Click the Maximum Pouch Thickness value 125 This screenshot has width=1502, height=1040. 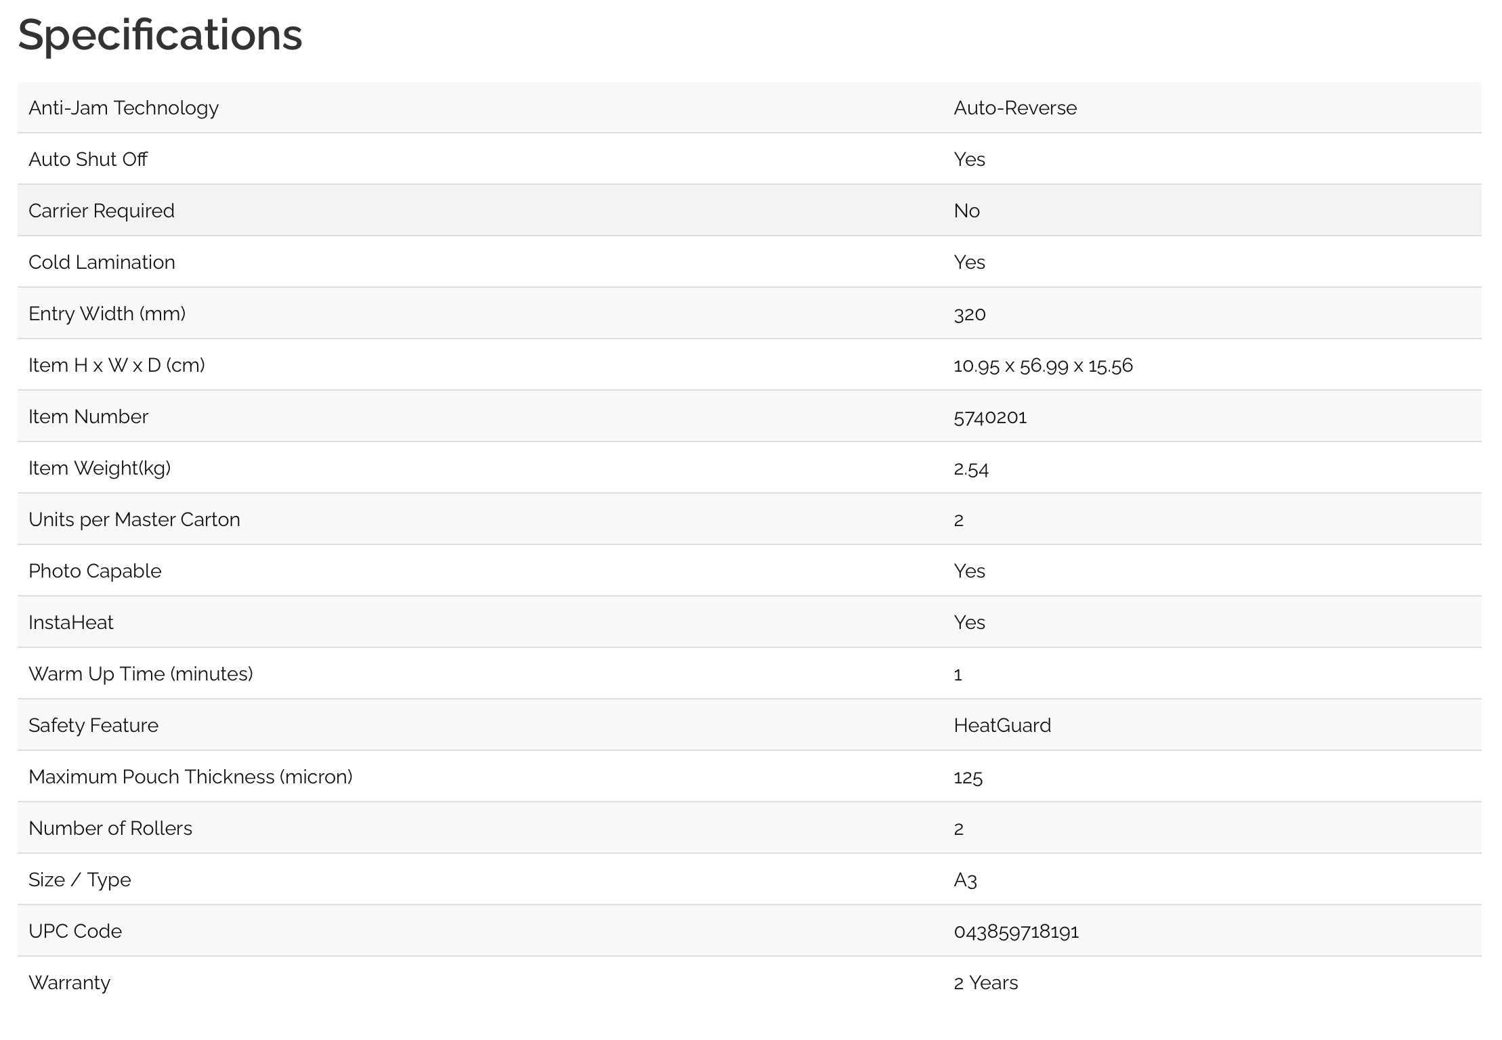coord(968,777)
